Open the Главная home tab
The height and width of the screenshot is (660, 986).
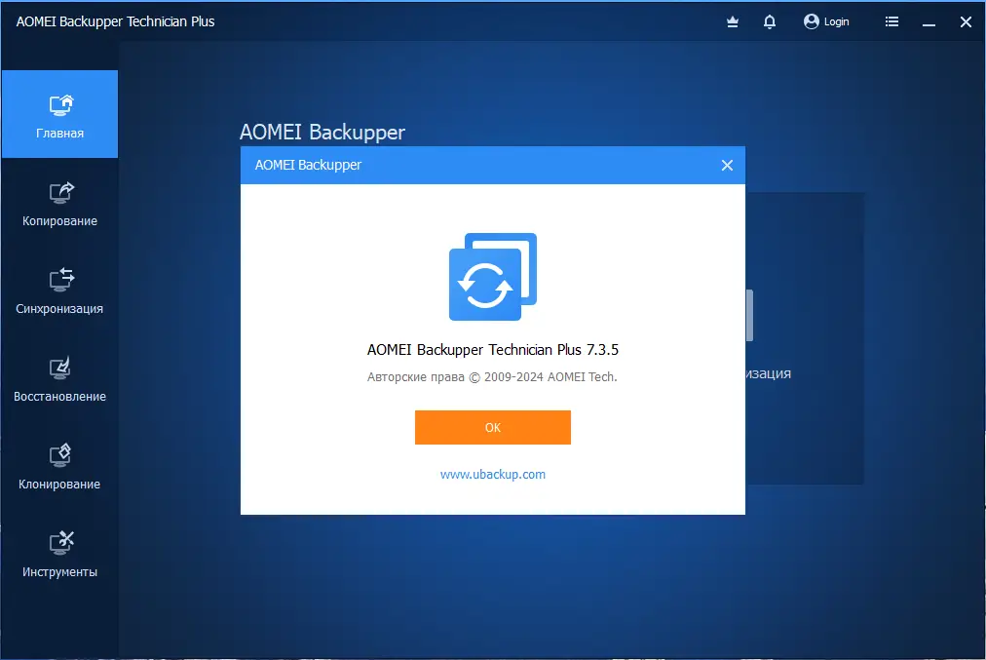coord(59,114)
